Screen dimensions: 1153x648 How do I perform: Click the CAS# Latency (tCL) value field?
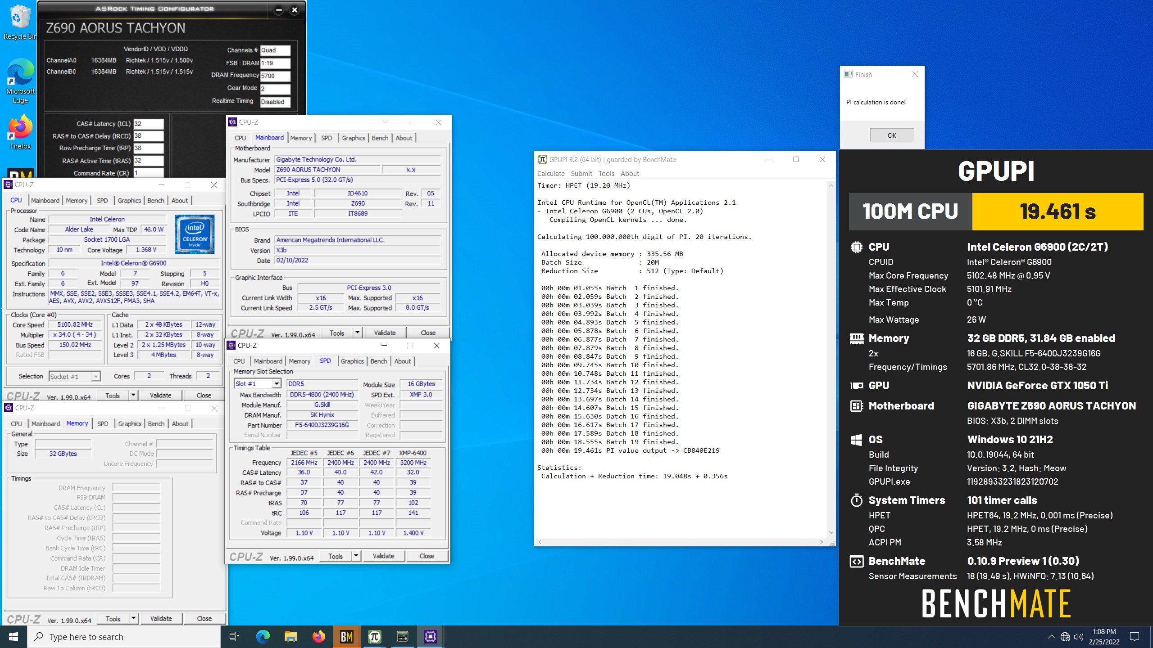click(x=148, y=124)
